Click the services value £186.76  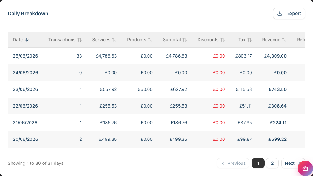[x=108, y=123]
